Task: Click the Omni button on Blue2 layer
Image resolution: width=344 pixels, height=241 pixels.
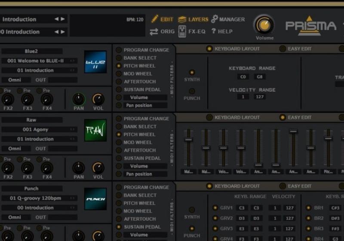Action: [x=15, y=80]
